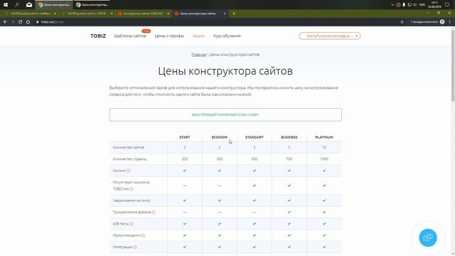455x256 pixels.
Task: Click Прикрепление файлов checkmark in BUSINESS column
Action: 289,212
